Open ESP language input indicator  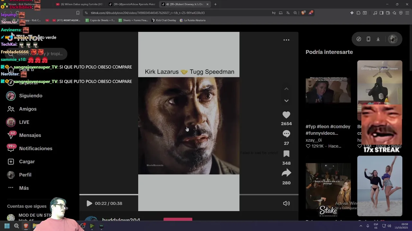point(376,226)
